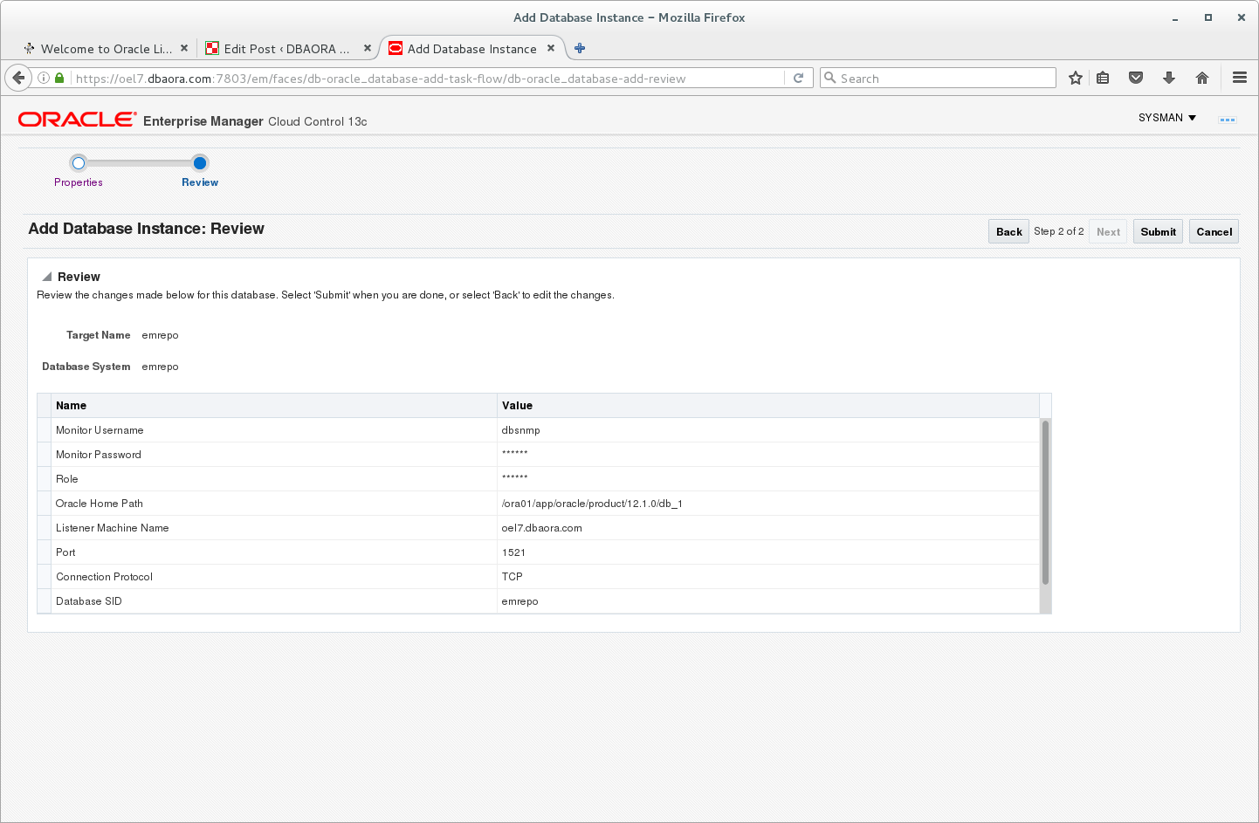The image size is (1259, 823).
Task: Select the Role row
Action: tap(539, 479)
